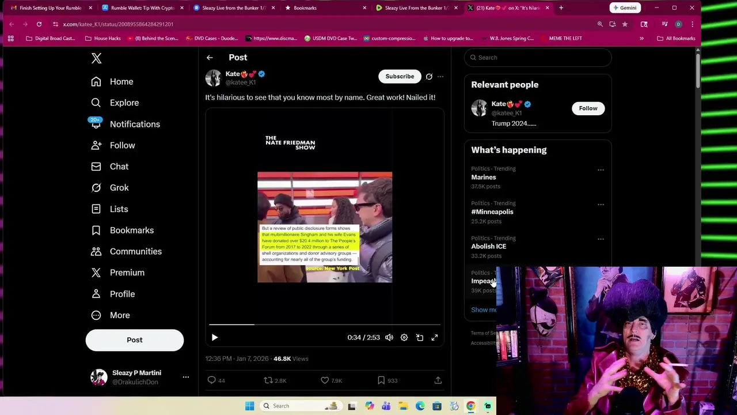737x415 pixels.
Task: Repost the post showing 2.8K
Action: click(275, 380)
